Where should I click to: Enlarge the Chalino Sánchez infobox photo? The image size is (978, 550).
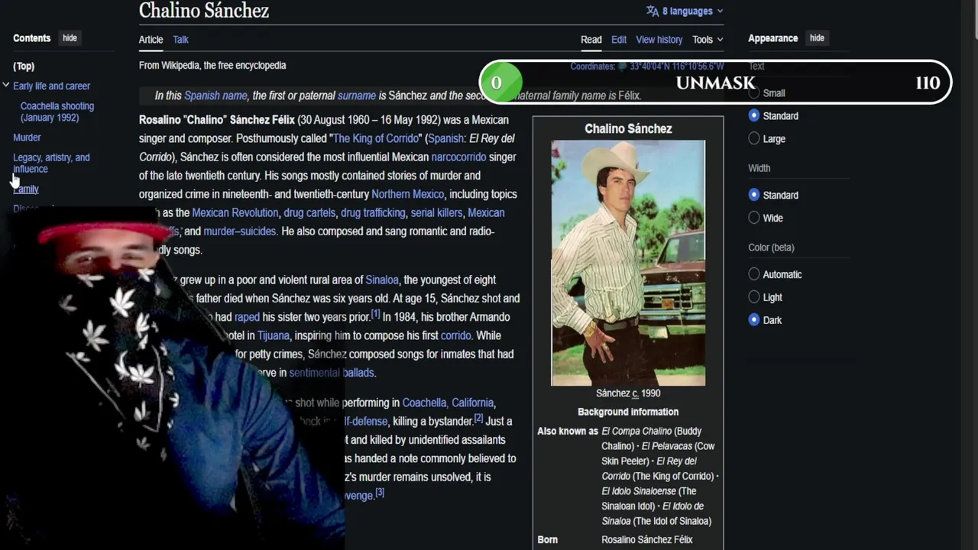[x=628, y=263]
